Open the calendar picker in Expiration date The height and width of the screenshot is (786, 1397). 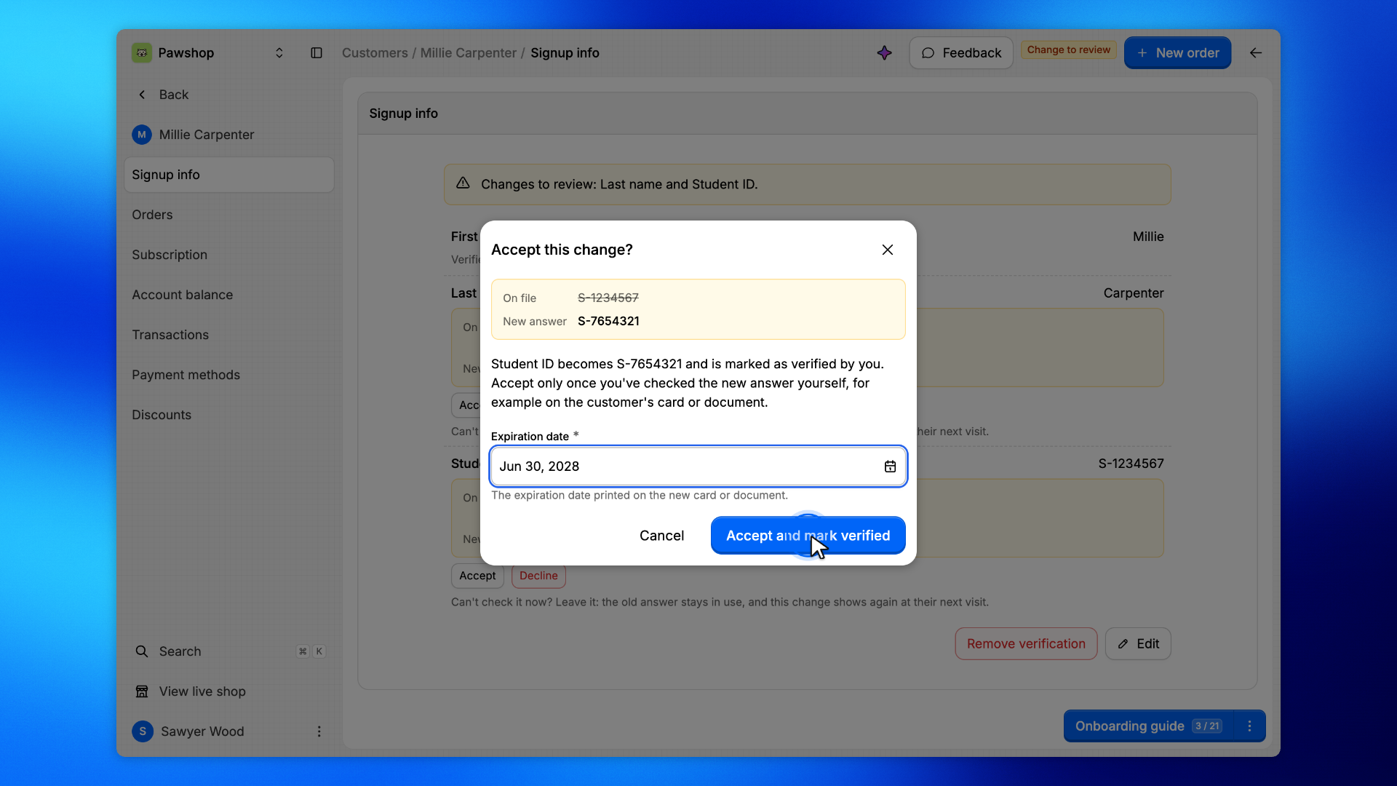click(890, 467)
